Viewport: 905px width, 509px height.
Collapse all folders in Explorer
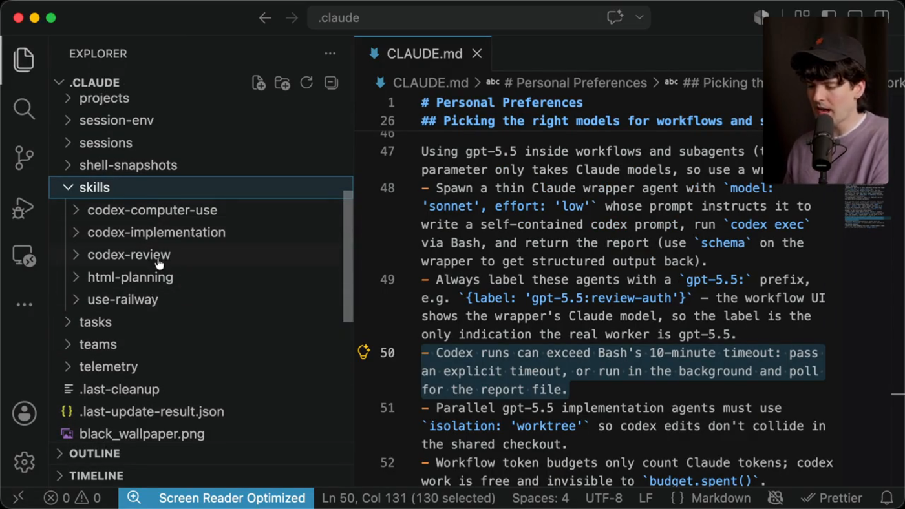331,83
